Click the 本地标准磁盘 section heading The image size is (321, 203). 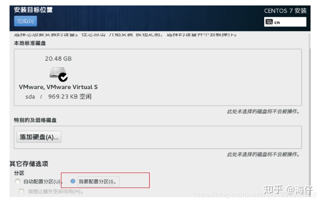pyautogui.click(x=30, y=43)
